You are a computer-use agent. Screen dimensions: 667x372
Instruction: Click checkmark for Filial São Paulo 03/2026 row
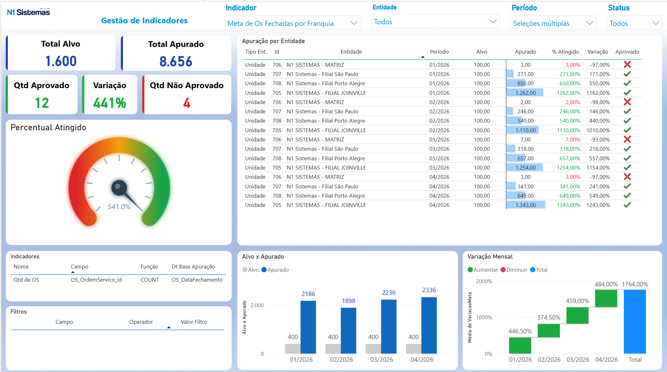point(627,148)
